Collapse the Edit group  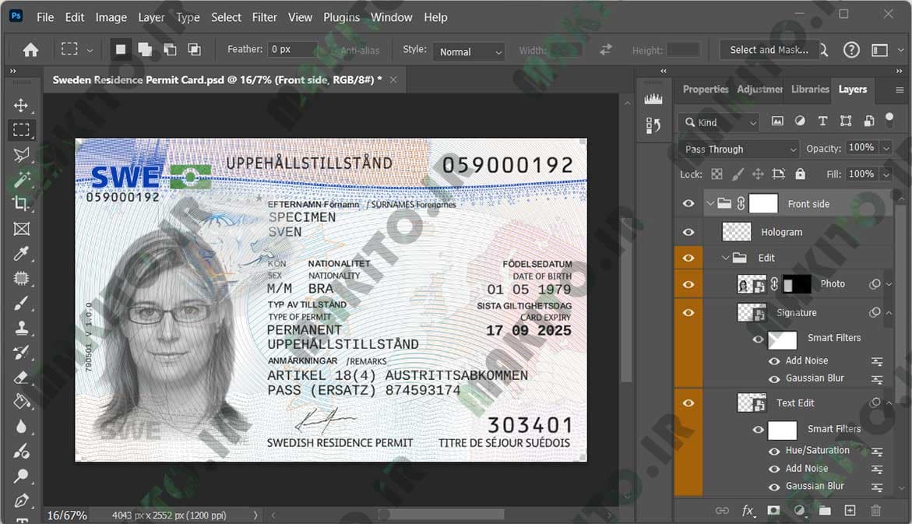pos(725,258)
